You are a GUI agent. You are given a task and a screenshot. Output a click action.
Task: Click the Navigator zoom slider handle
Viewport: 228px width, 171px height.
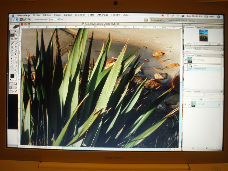click(x=209, y=44)
